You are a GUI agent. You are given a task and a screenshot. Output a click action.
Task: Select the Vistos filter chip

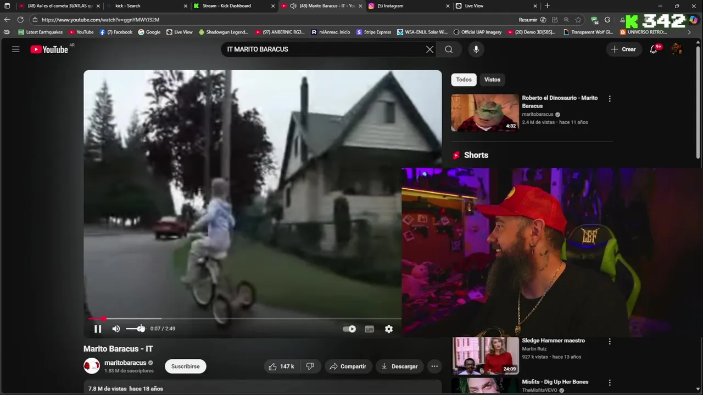[x=492, y=80]
